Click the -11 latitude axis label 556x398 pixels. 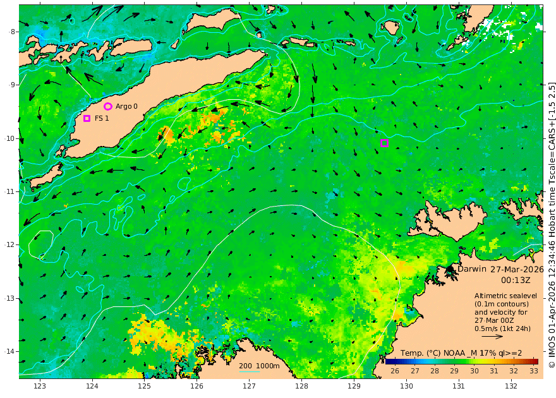click(11, 191)
